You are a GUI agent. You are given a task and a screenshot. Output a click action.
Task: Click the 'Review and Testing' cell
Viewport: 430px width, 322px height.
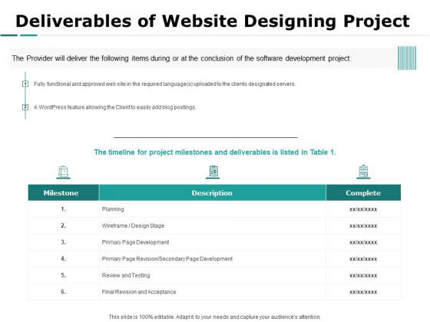point(212,275)
